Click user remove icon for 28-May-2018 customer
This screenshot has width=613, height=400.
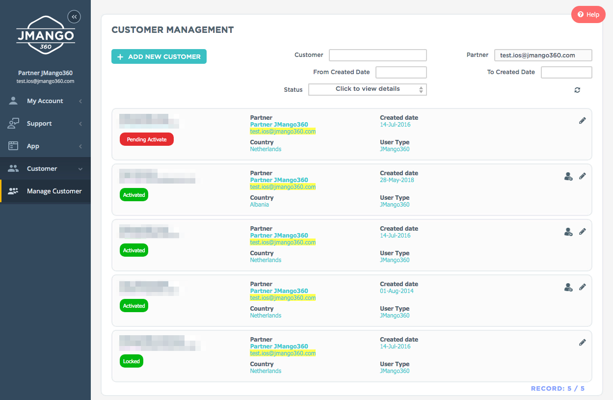(568, 176)
